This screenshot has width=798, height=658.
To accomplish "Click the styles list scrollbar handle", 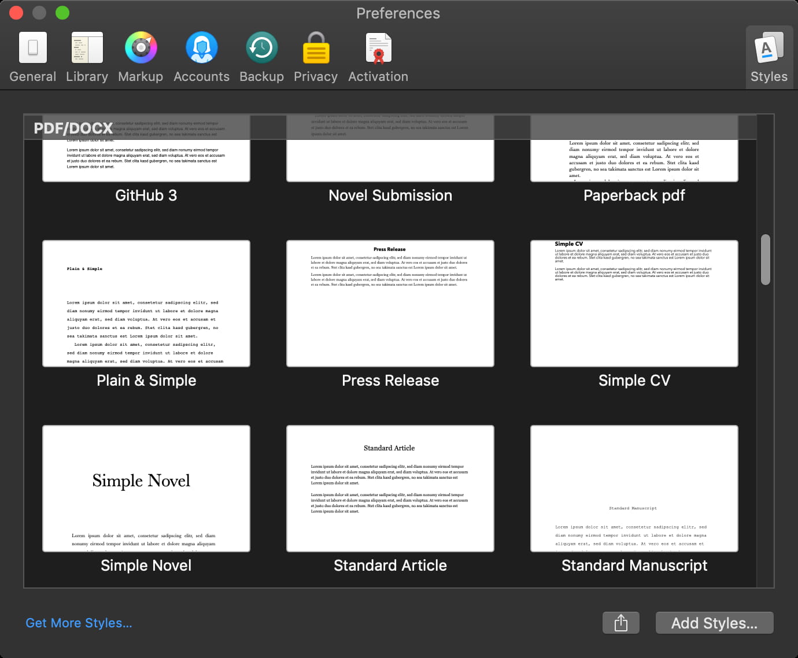I will pyautogui.click(x=766, y=260).
